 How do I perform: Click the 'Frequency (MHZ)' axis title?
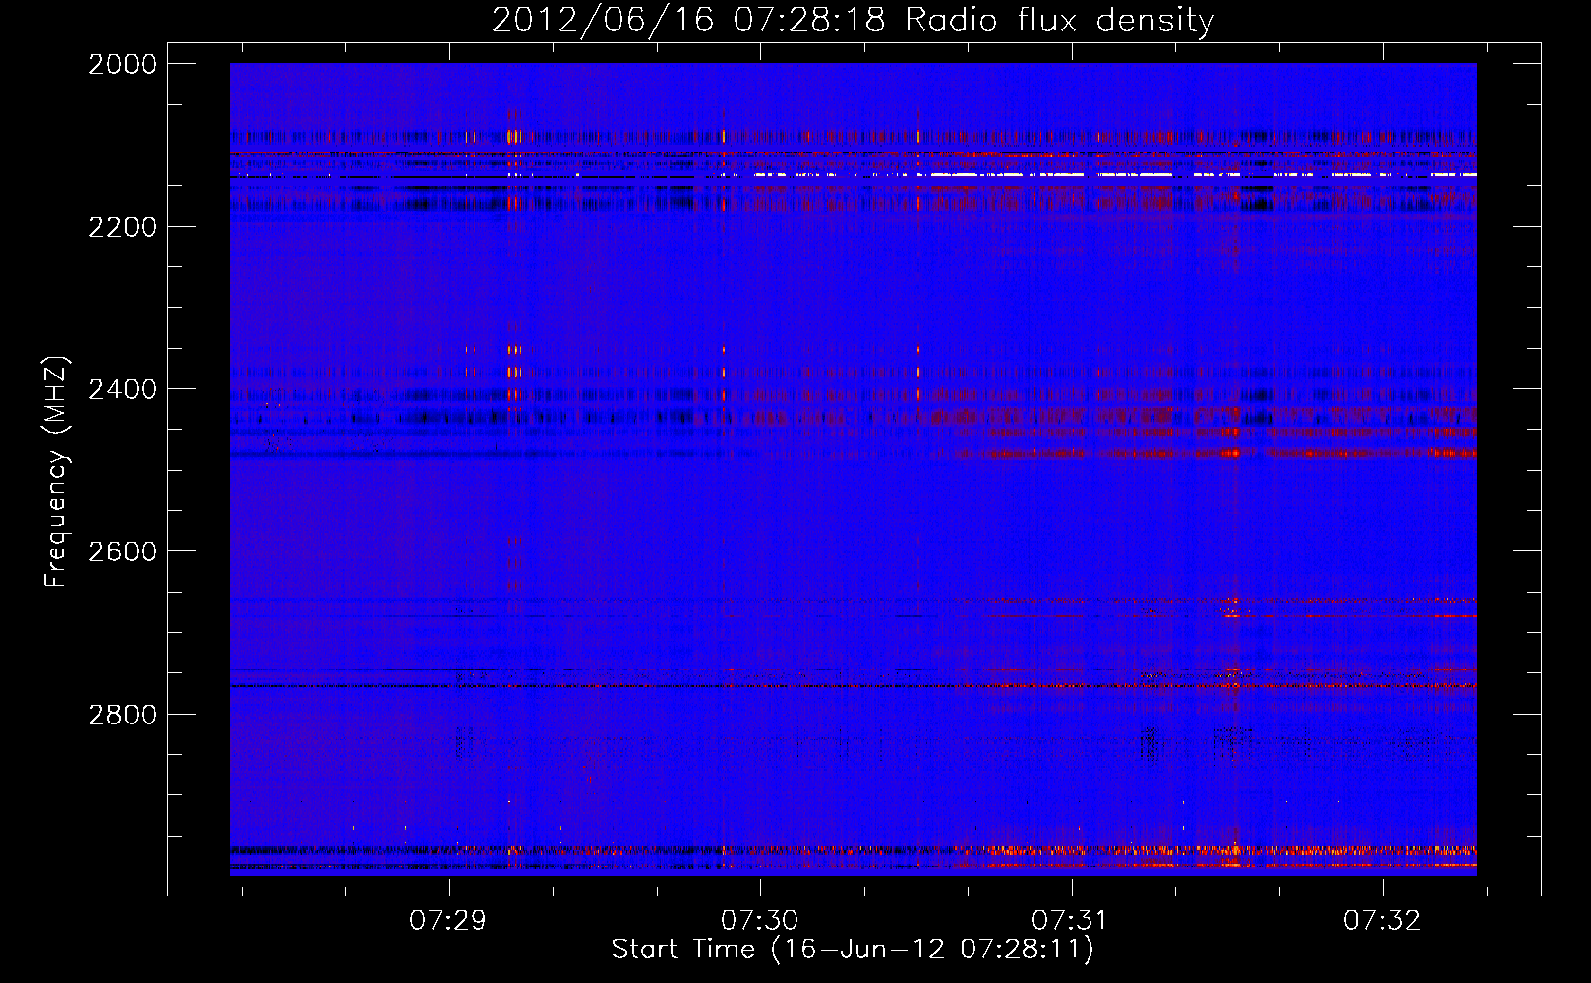(x=57, y=472)
